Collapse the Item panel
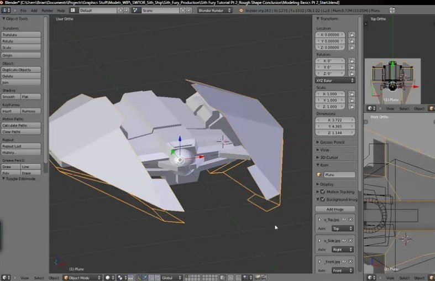 317,165
